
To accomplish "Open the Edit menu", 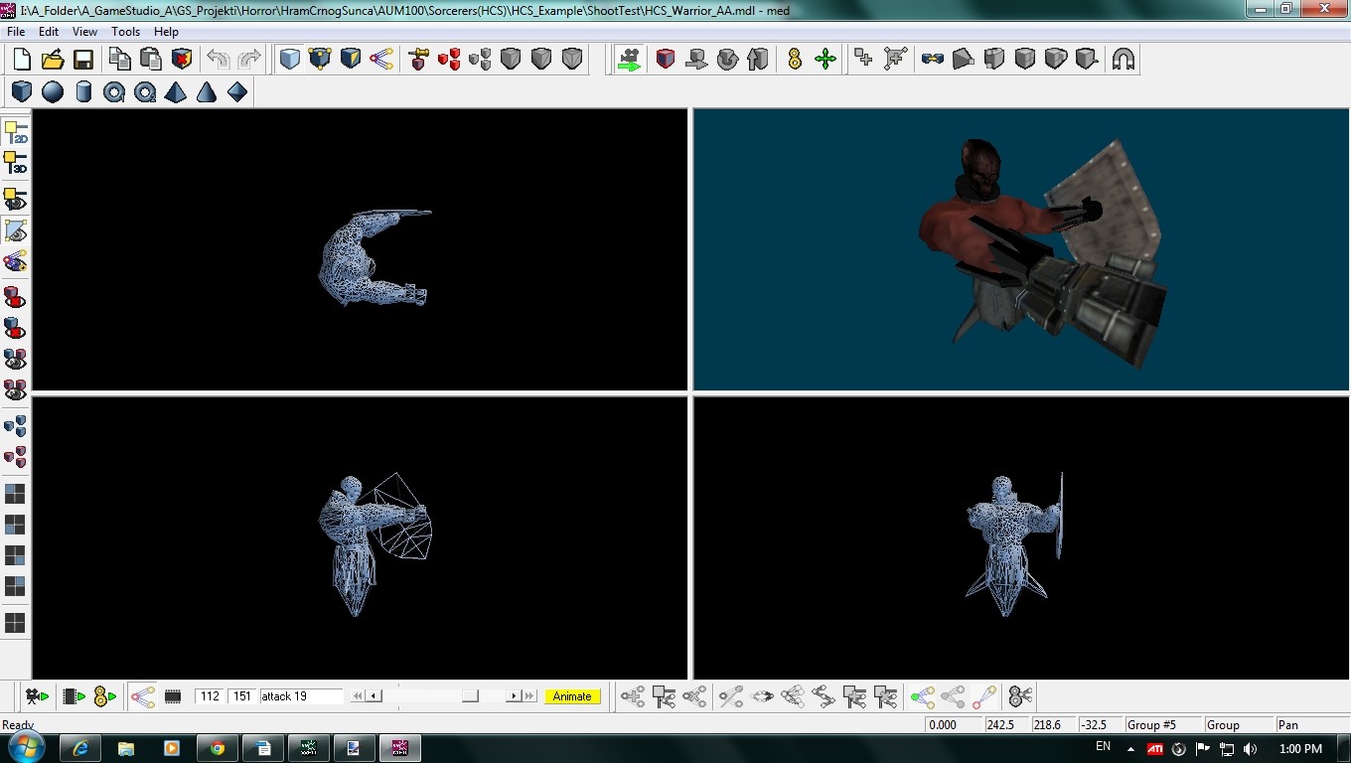I will click(49, 32).
